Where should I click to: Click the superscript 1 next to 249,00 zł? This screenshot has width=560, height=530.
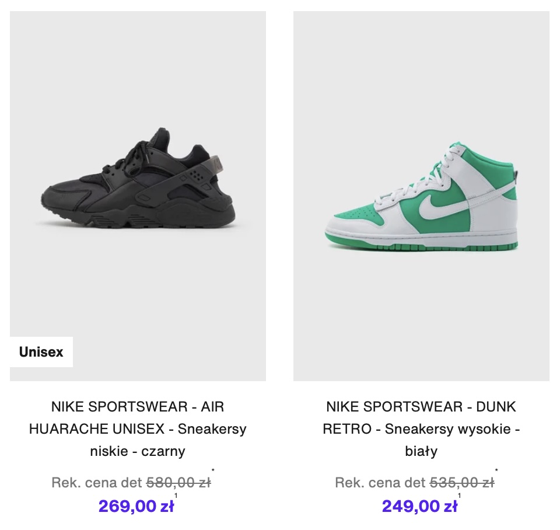point(460,496)
